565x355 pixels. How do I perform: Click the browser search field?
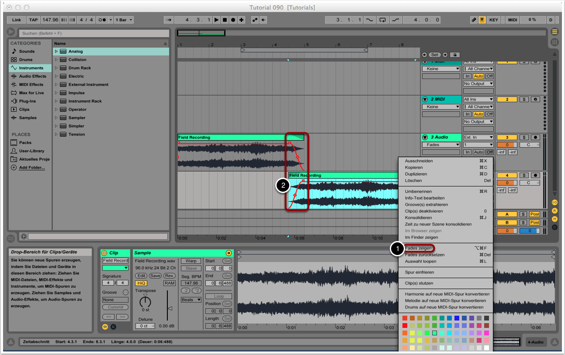(94, 33)
